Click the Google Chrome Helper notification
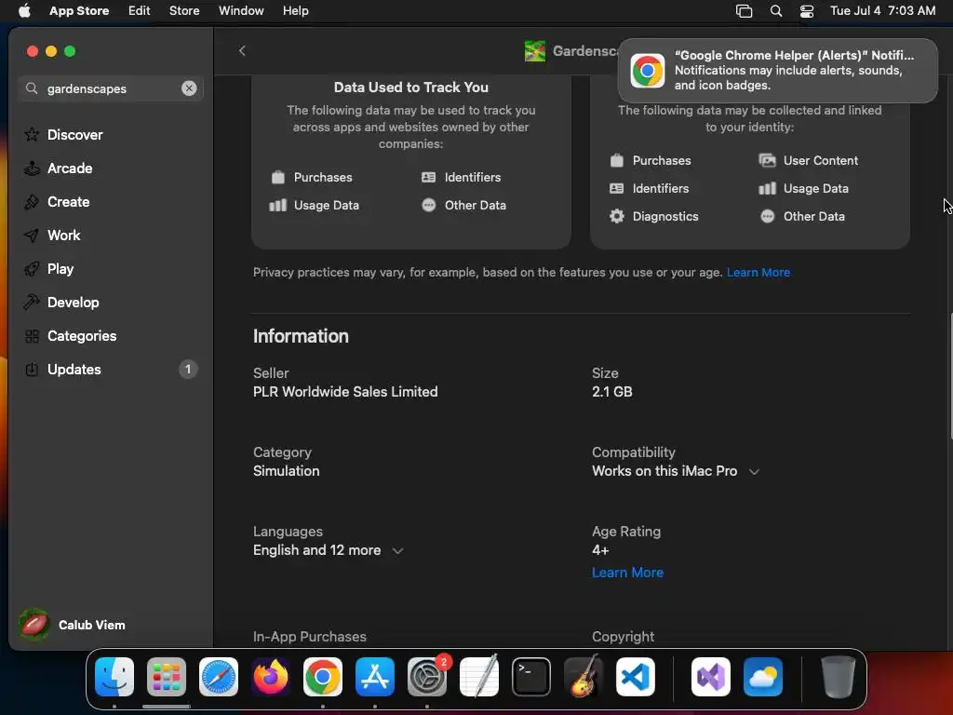The width and height of the screenshot is (953, 715). (x=777, y=71)
